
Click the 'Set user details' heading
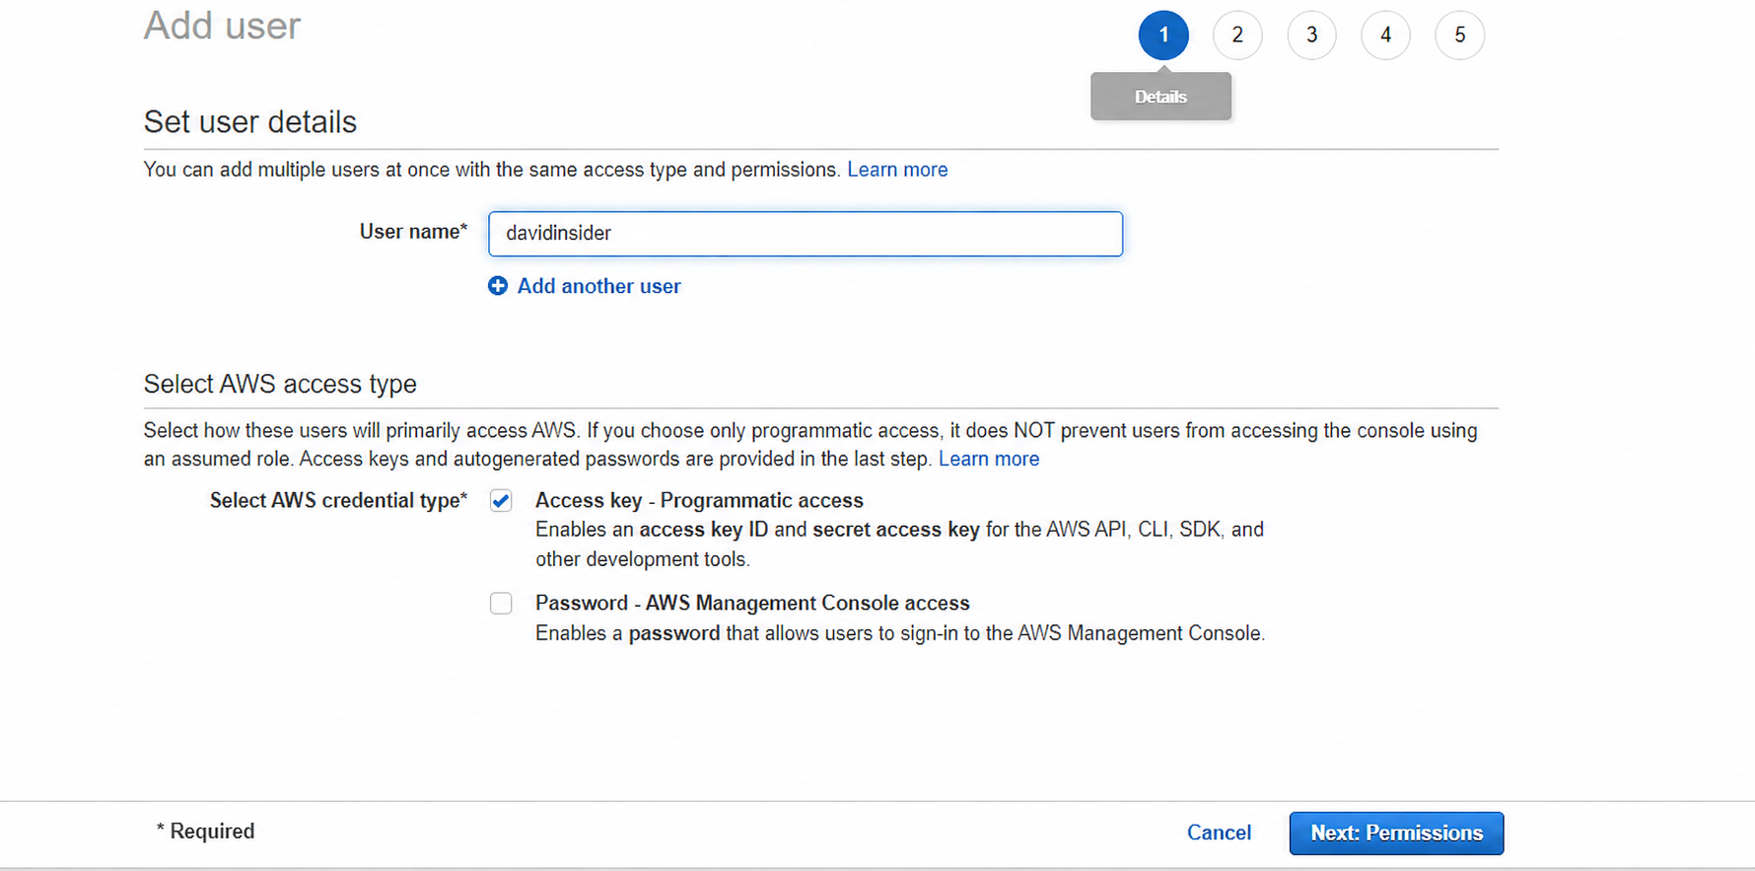250,122
